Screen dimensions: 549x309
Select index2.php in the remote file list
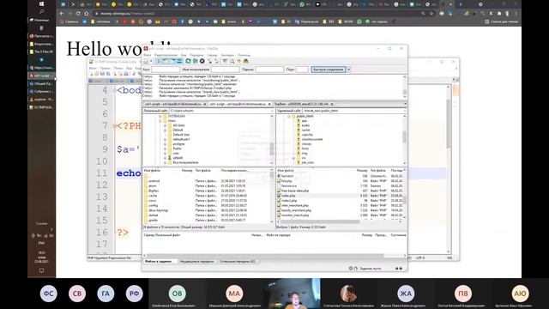289,200
